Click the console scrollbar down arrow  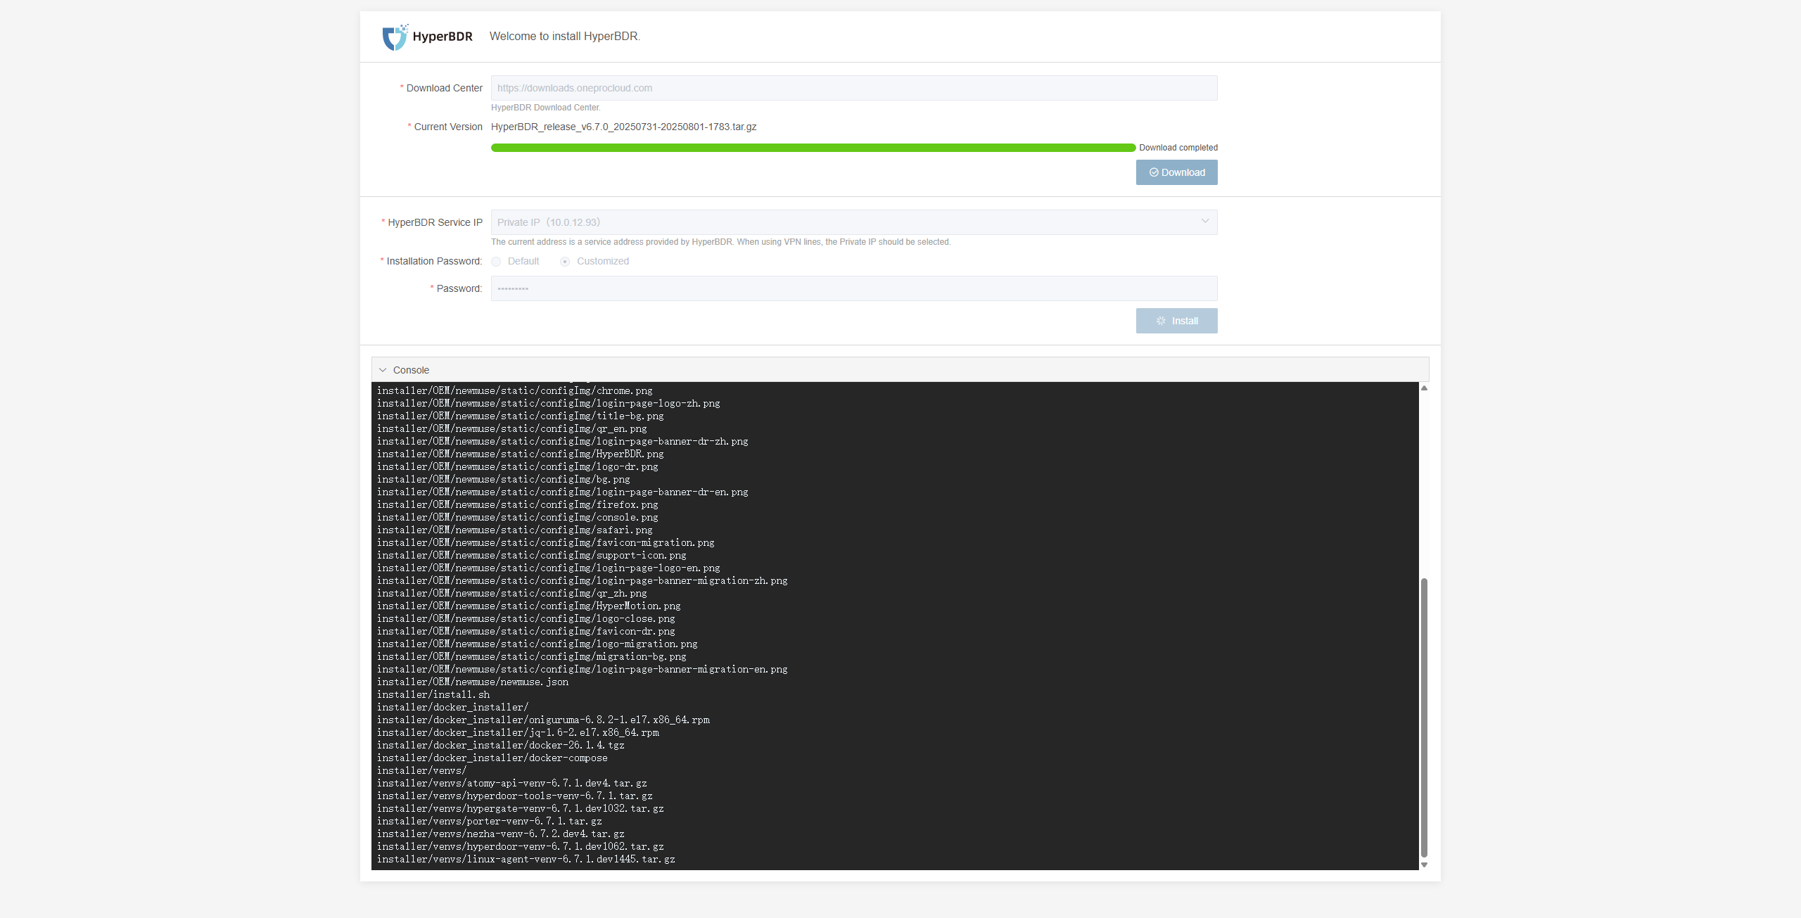pos(1424,865)
